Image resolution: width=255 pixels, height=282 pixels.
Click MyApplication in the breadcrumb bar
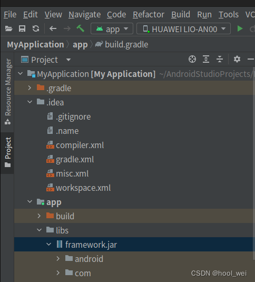pyautogui.click(x=35, y=45)
